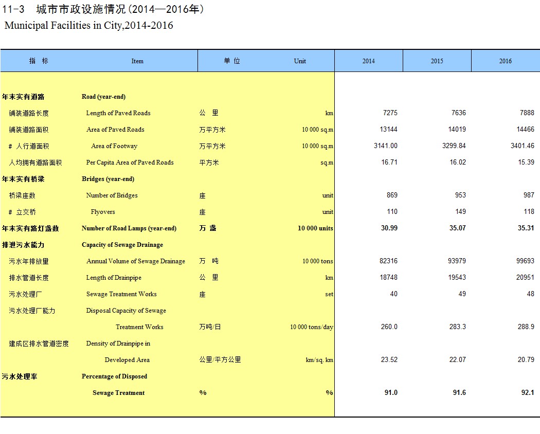540x434 pixels.
Task: Select value 13144 in 2014 column
Action: (388, 130)
